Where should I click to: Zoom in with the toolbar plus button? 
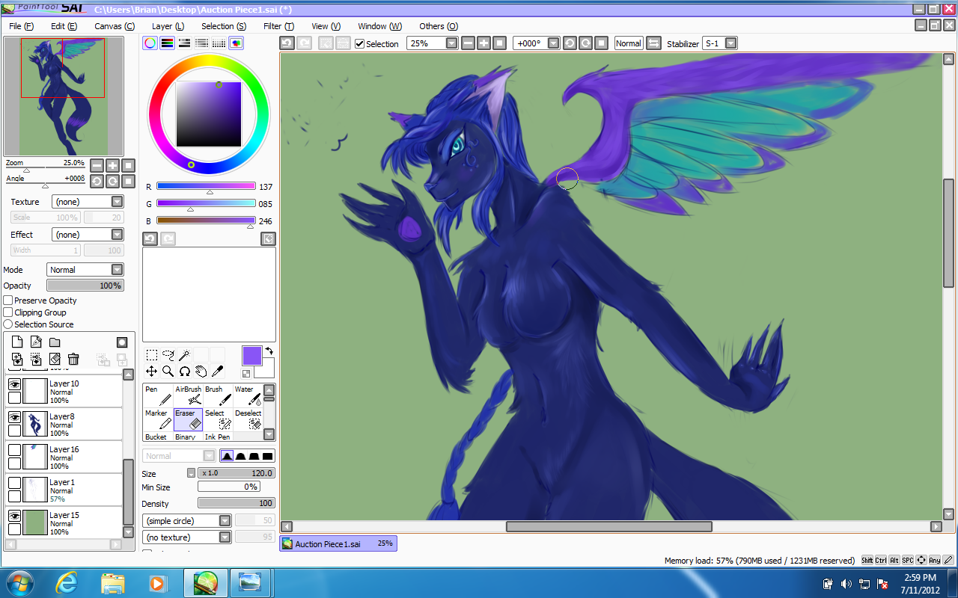(x=483, y=43)
